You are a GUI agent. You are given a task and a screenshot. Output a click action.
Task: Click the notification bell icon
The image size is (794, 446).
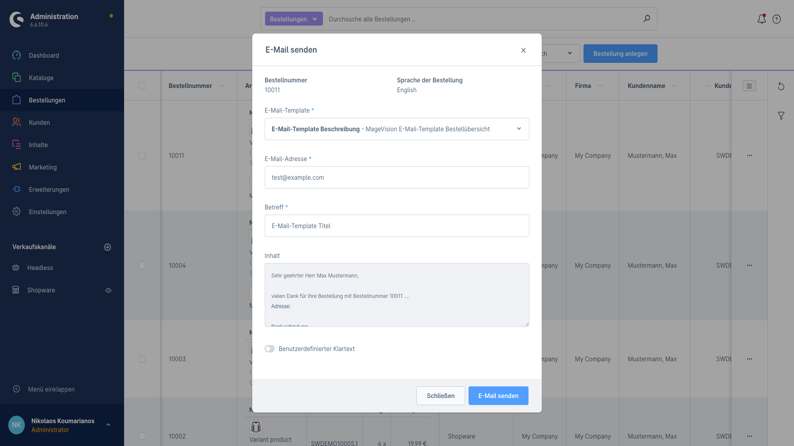(x=761, y=19)
